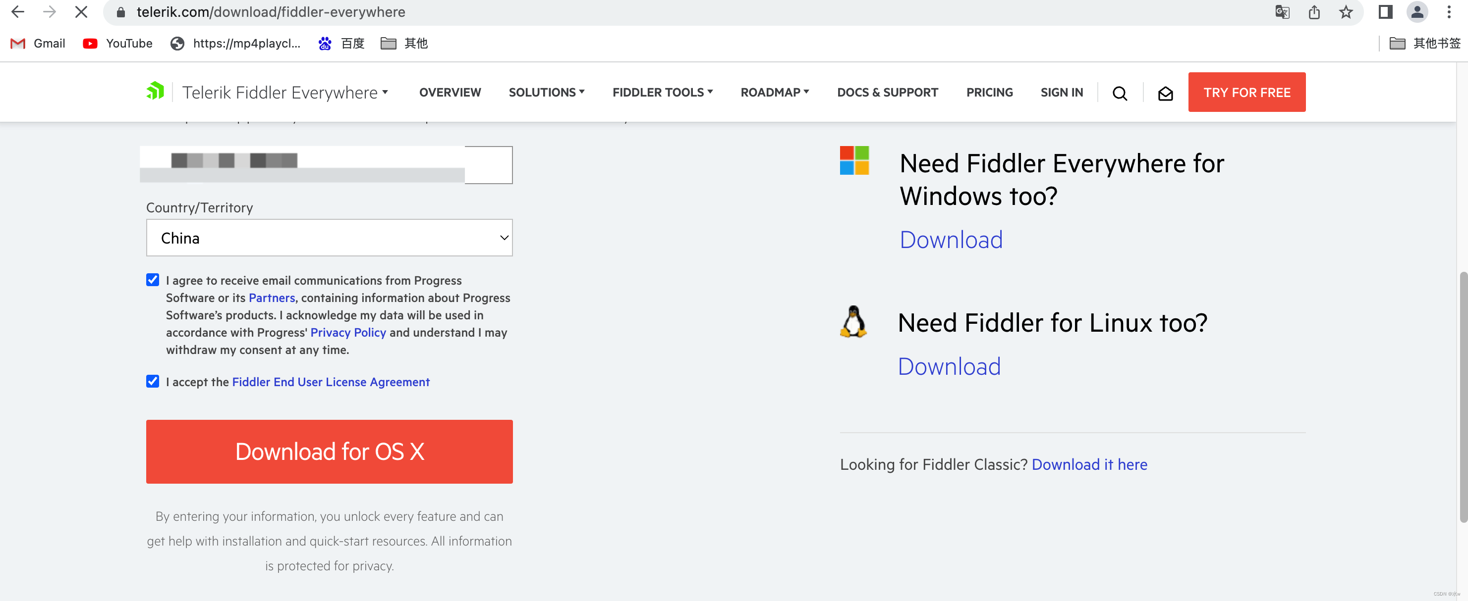Click Download link for Linux version
The image size is (1468, 601).
coord(949,366)
